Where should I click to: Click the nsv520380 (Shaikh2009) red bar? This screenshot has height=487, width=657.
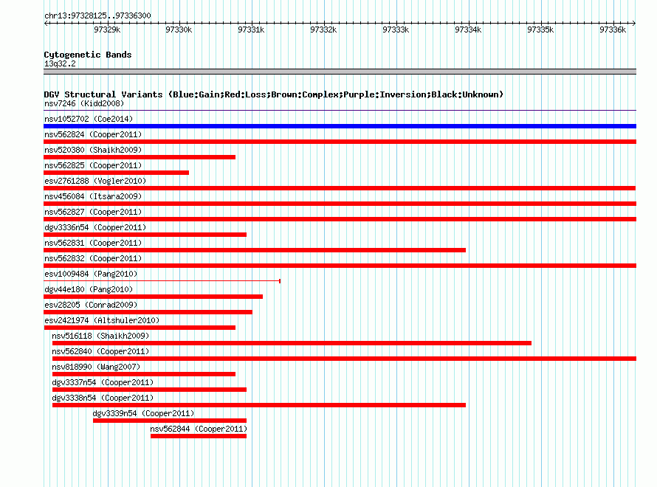140,157
